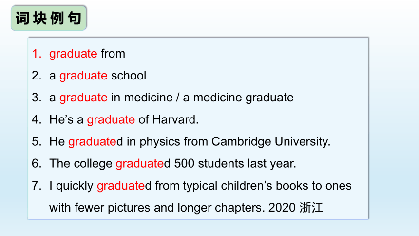The height and width of the screenshot is (236, 419).
Task: Click '500 students' in item 6
Action: pos(209,163)
